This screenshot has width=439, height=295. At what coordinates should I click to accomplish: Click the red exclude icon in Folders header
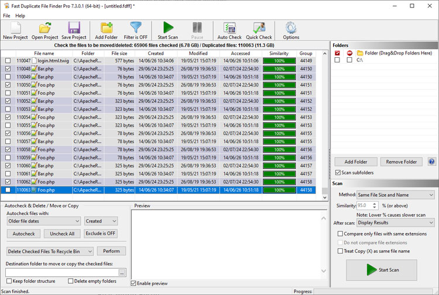[349, 53]
